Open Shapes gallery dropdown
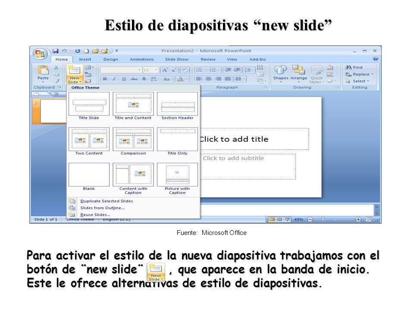This screenshot has width=414, height=311. 281,74
